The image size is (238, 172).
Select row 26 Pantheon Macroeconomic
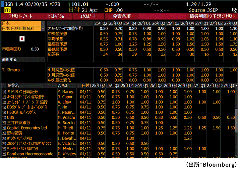tap(118, 154)
